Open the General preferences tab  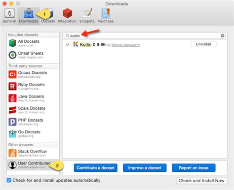click(x=9, y=16)
